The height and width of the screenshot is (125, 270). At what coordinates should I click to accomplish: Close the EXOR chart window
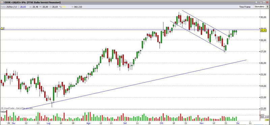pyautogui.click(x=267, y=2)
